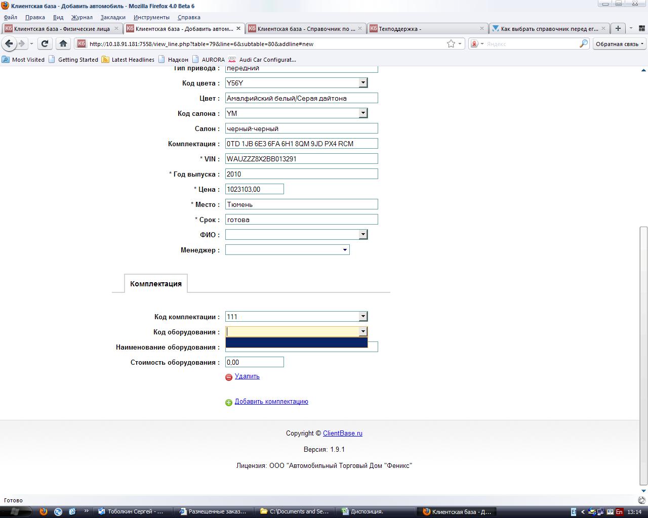The height and width of the screenshot is (518, 648).
Task: Switch to the Техподдержка tab
Action: 428,28
